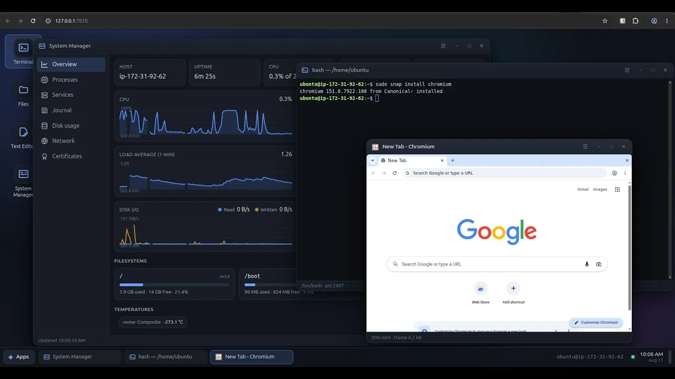Search by image with camera icon

pyautogui.click(x=599, y=264)
